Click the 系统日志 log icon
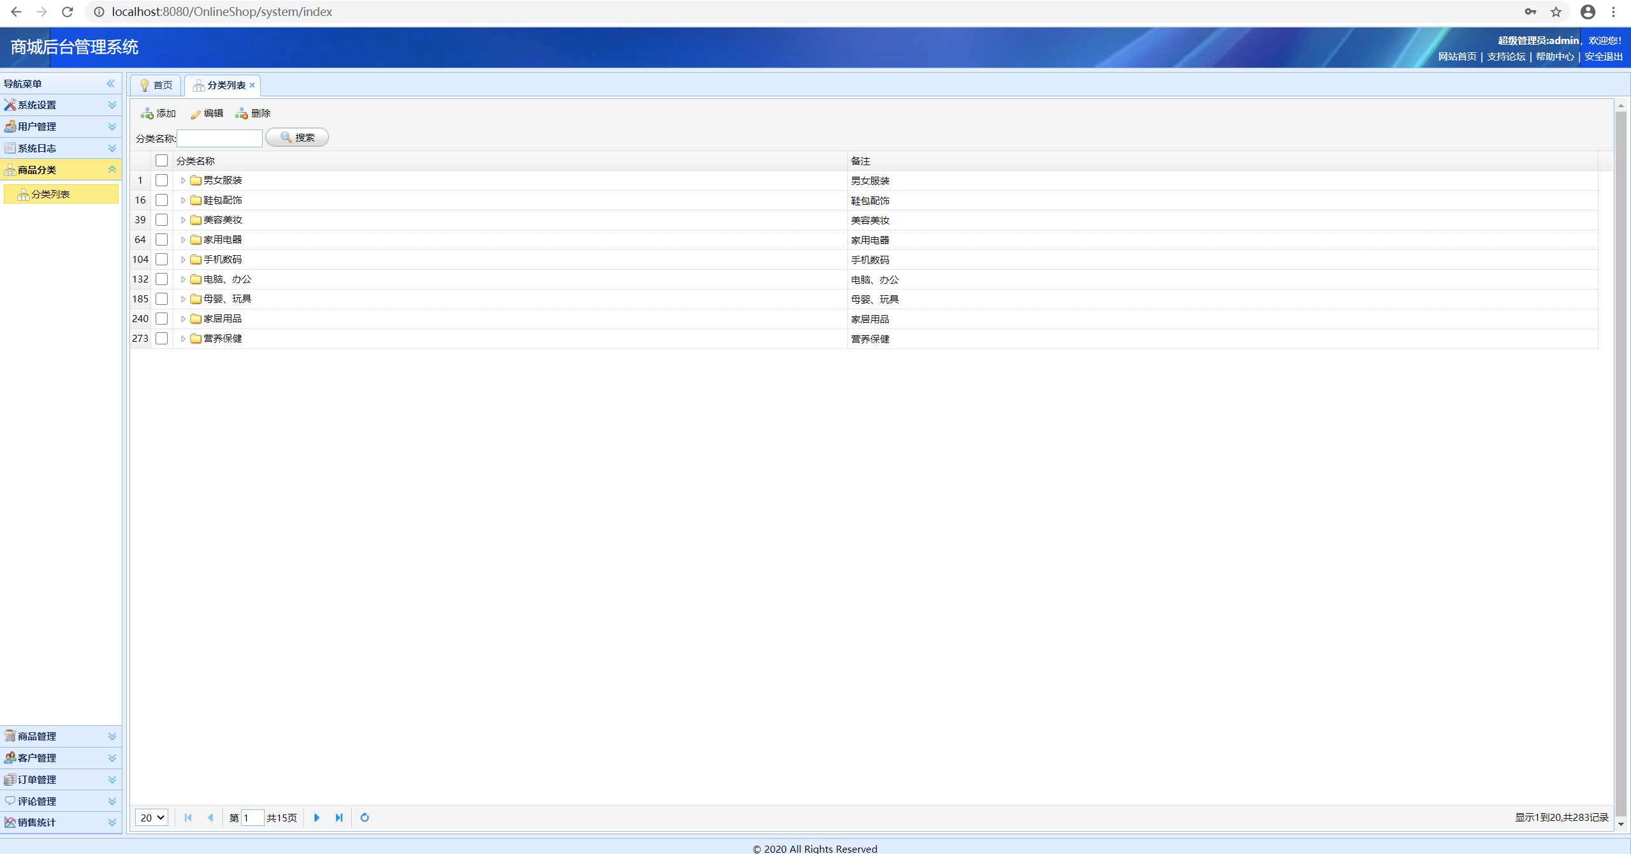1631x854 pixels. click(10, 148)
